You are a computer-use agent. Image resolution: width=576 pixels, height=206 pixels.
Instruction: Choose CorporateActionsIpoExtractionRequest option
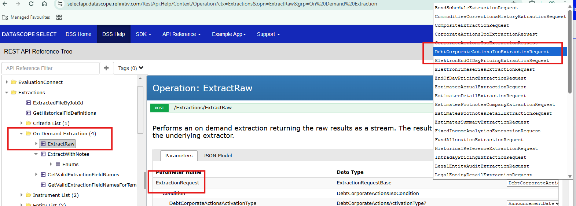point(500,34)
